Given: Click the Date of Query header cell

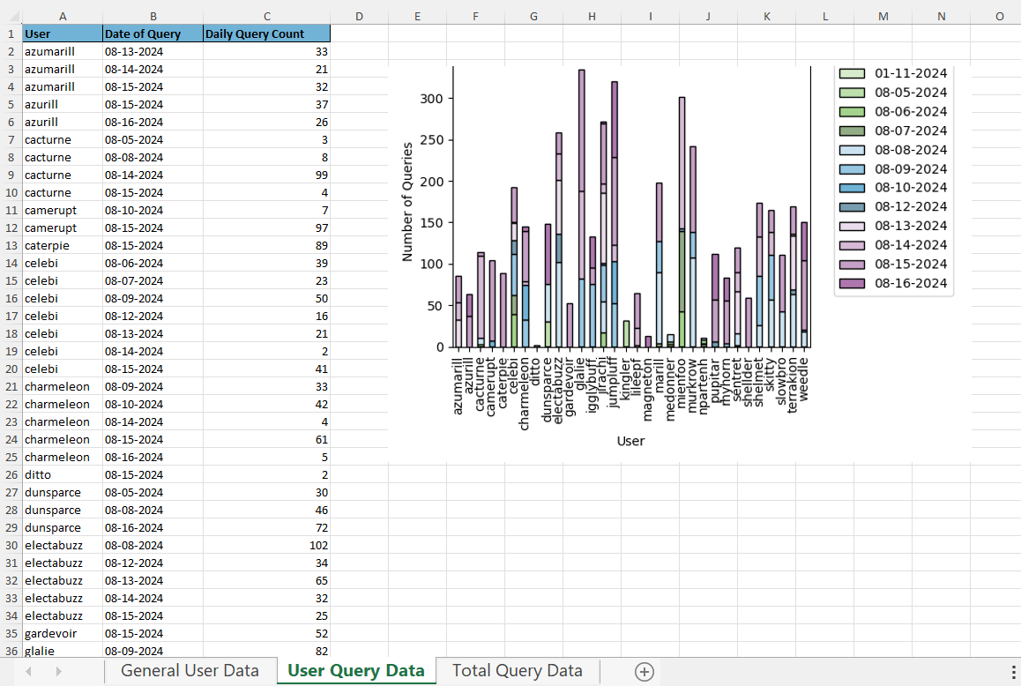Looking at the screenshot, I should click(153, 34).
